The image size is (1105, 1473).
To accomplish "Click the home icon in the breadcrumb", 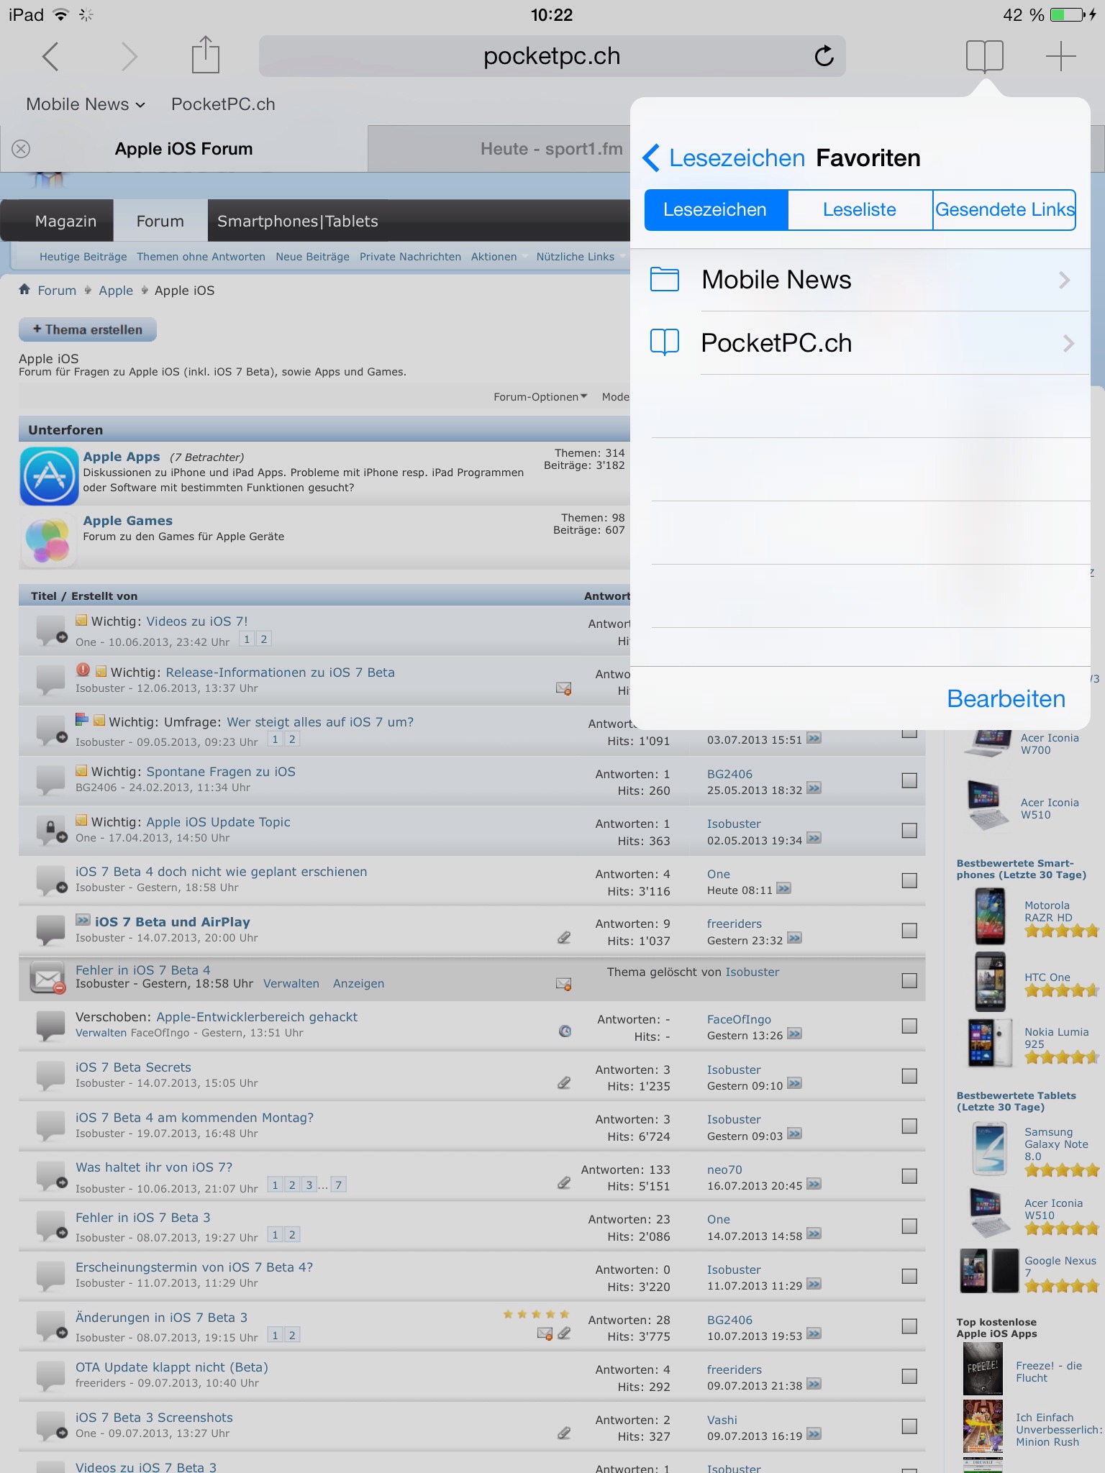I will click(24, 289).
